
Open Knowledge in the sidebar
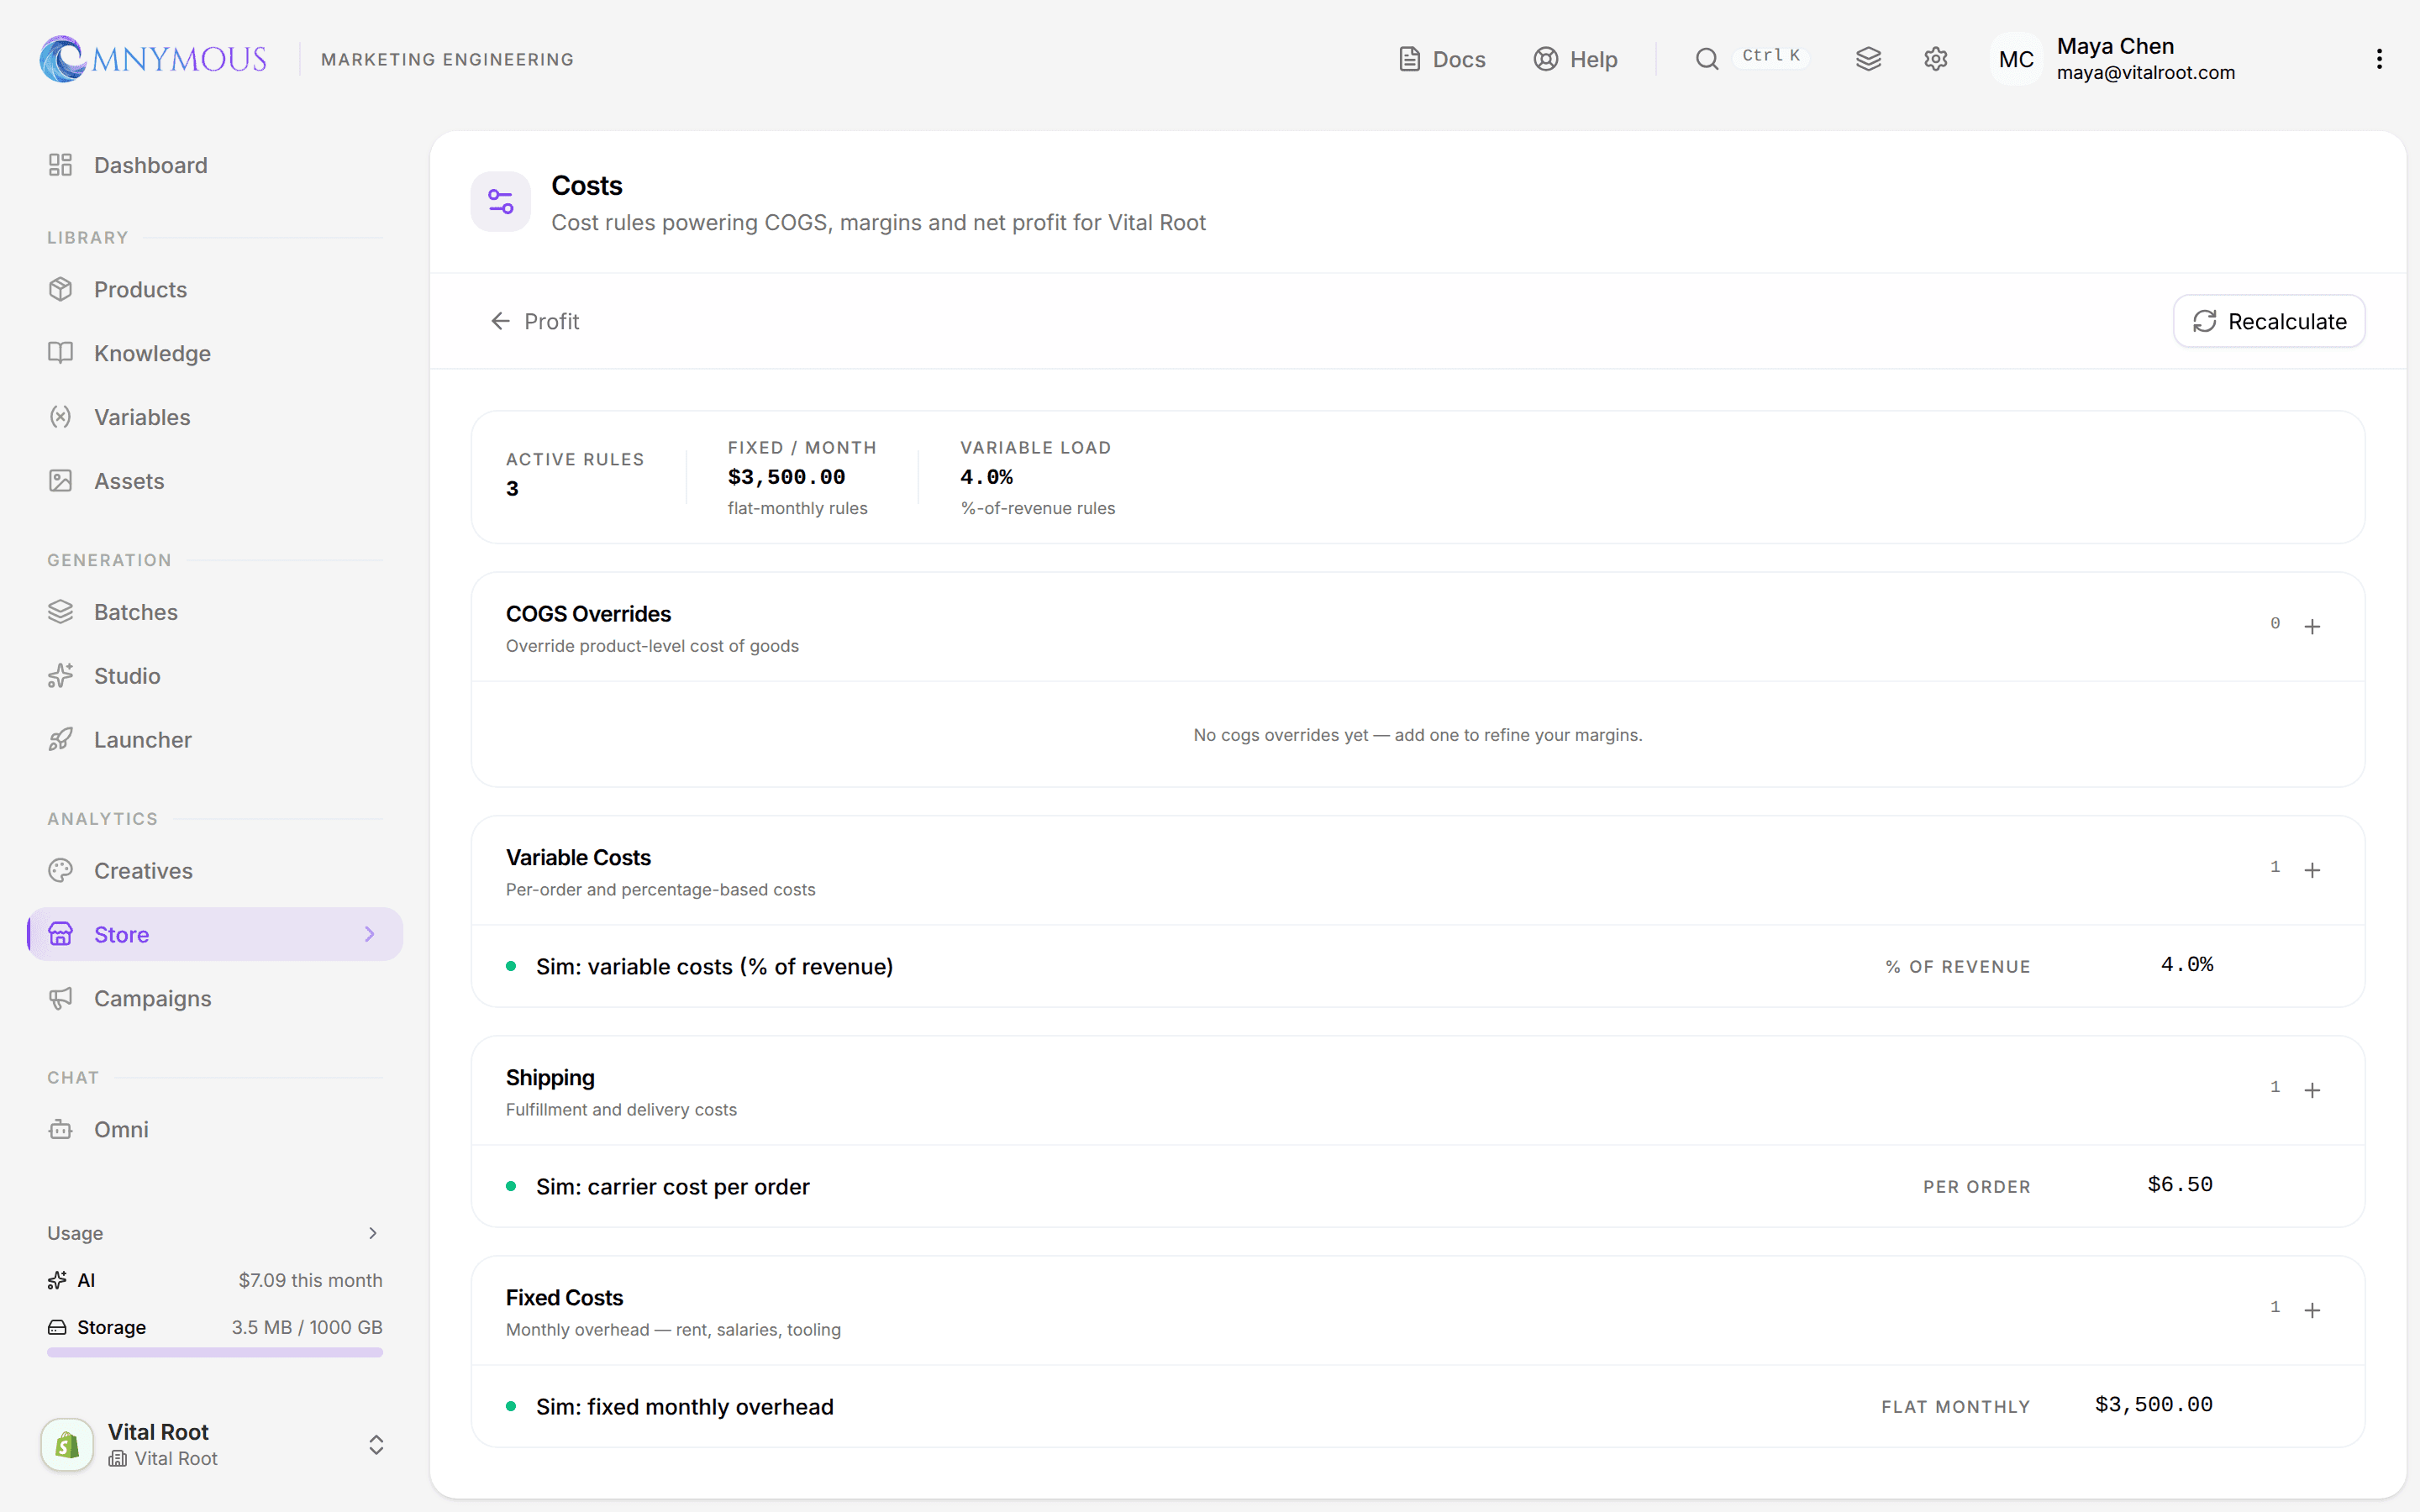[215, 353]
